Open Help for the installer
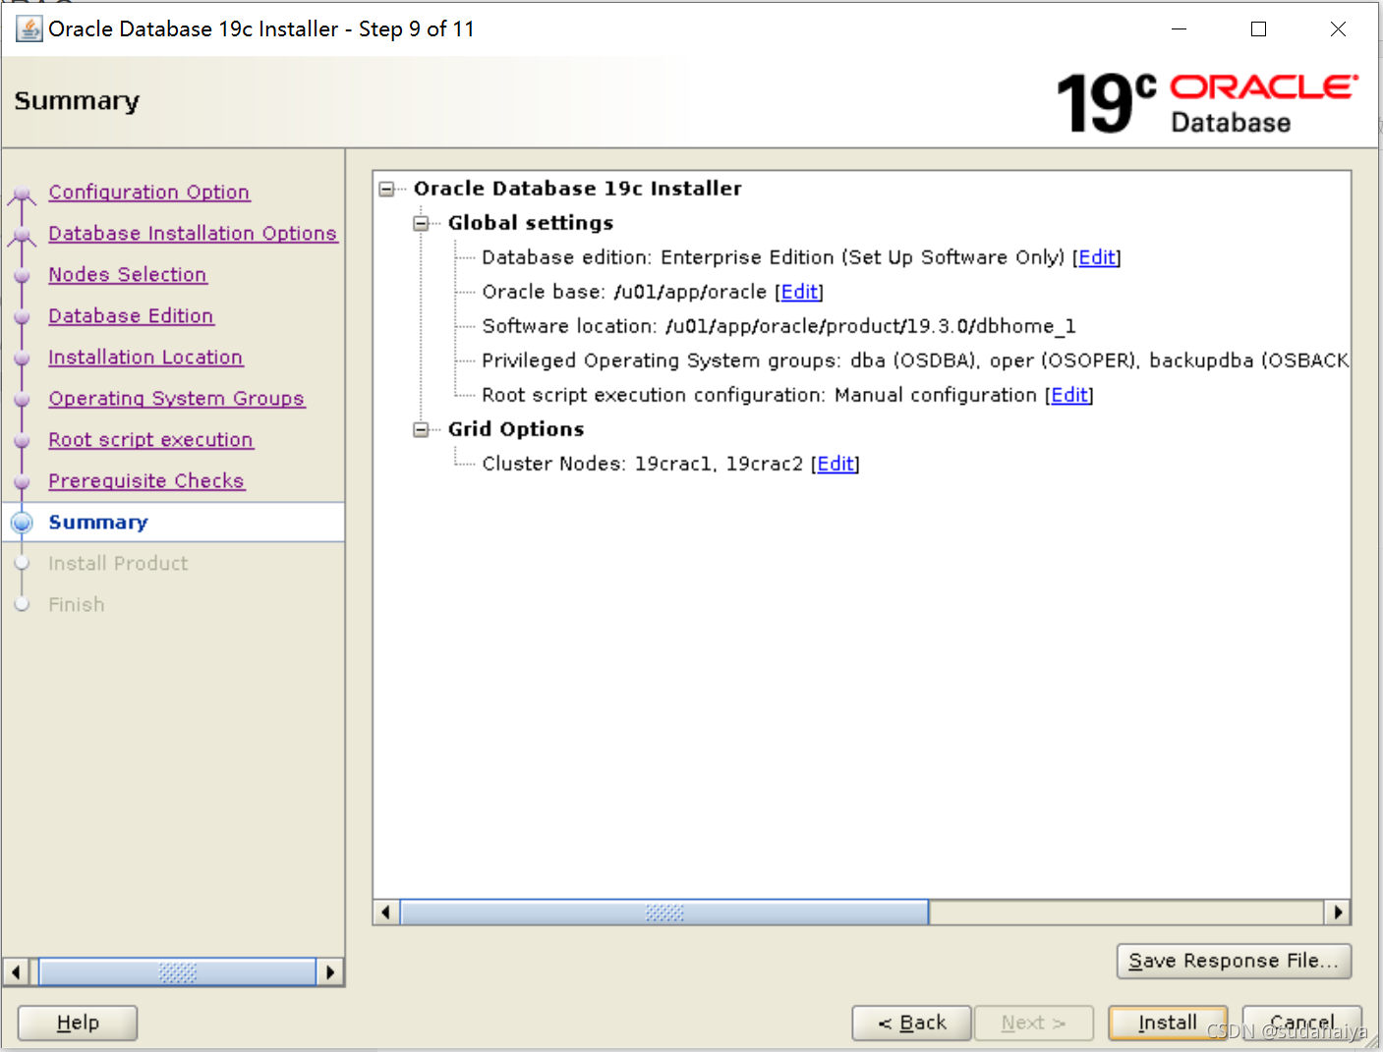1383x1052 pixels. 78,1023
